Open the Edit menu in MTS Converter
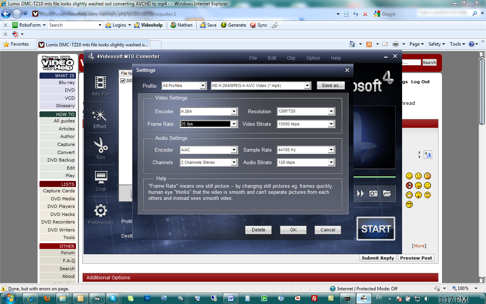The width and height of the screenshot is (486, 304). (272, 58)
